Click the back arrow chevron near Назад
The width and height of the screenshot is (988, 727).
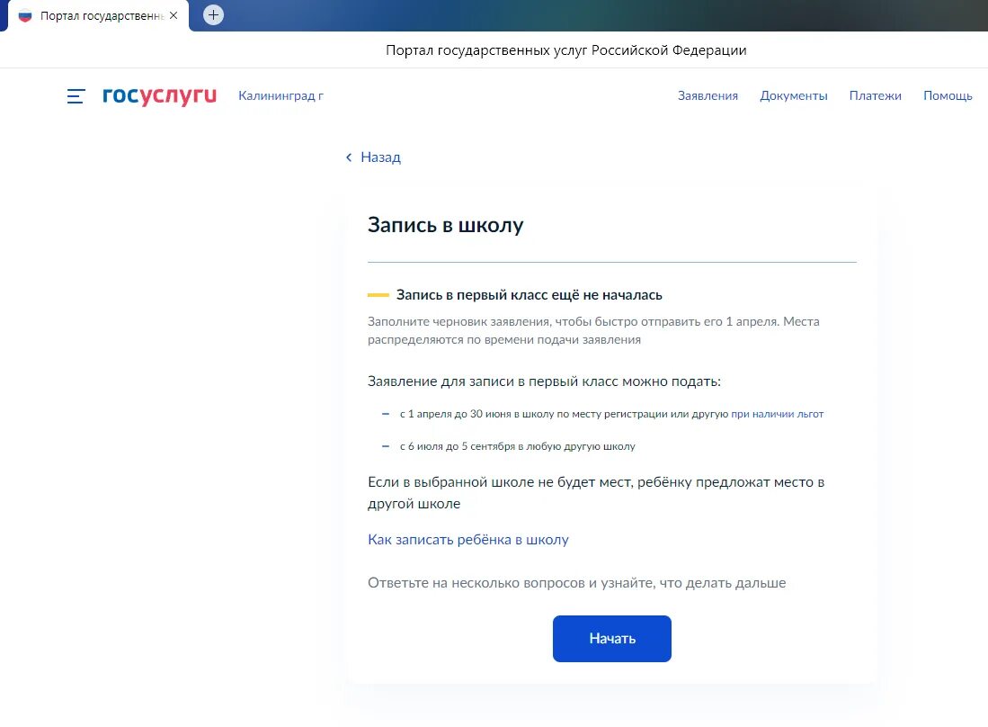point(349,157)
